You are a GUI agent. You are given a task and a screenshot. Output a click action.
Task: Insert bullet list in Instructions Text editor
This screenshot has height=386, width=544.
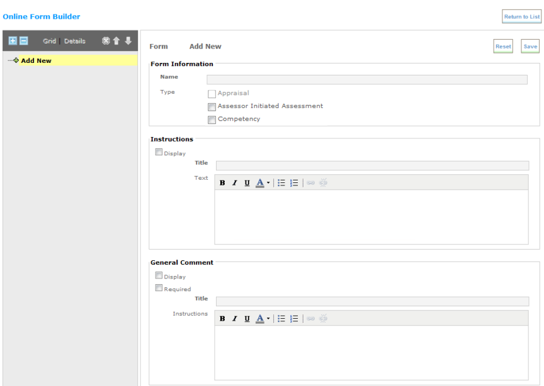pyautogui.click(x=281, y=182)
